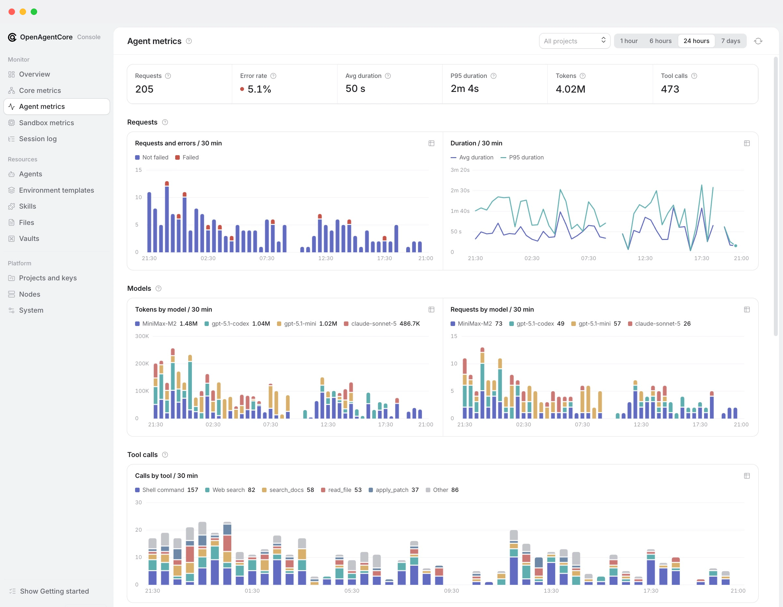783x607 pixels.
Task: Click the Skills puzzle icon
Action: (x=11, y=206)
